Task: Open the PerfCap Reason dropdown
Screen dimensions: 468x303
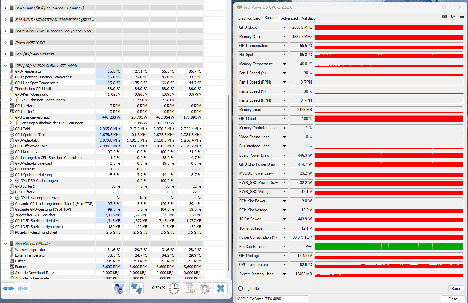Action: pyautogui.click(x=284, y=247)
